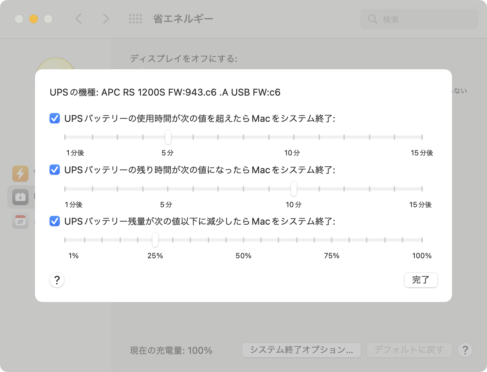Click the usage-time slider thumb at 5分

pos(168,137)
